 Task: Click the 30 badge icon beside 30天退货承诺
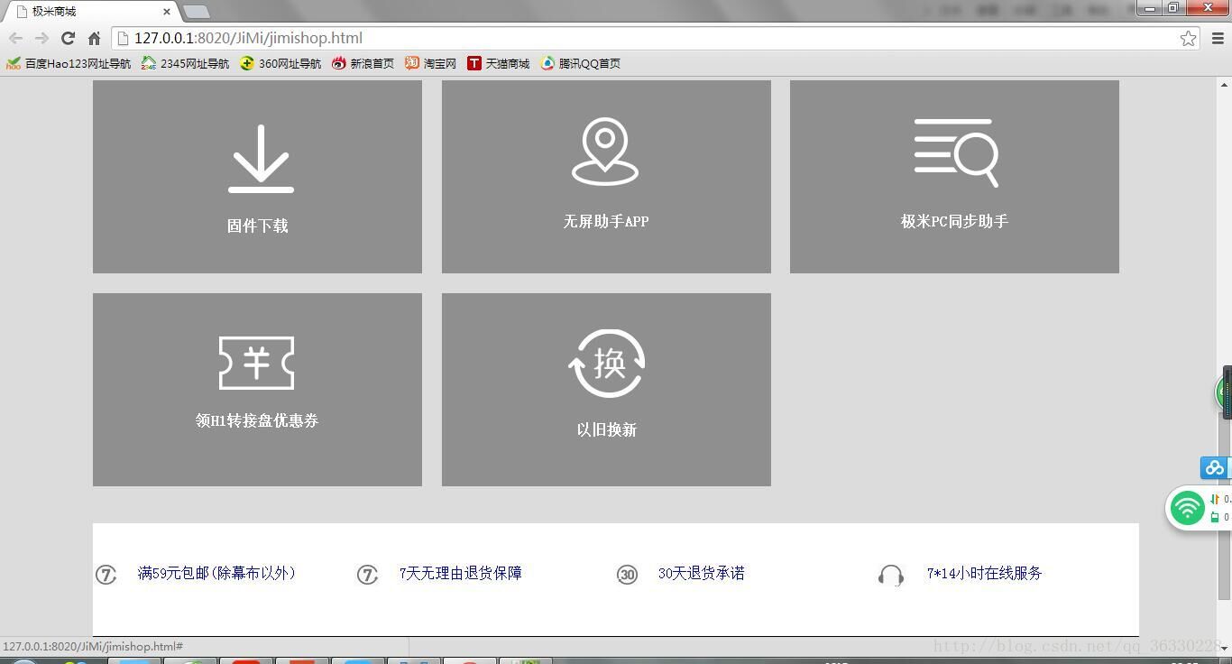(627, 575)
